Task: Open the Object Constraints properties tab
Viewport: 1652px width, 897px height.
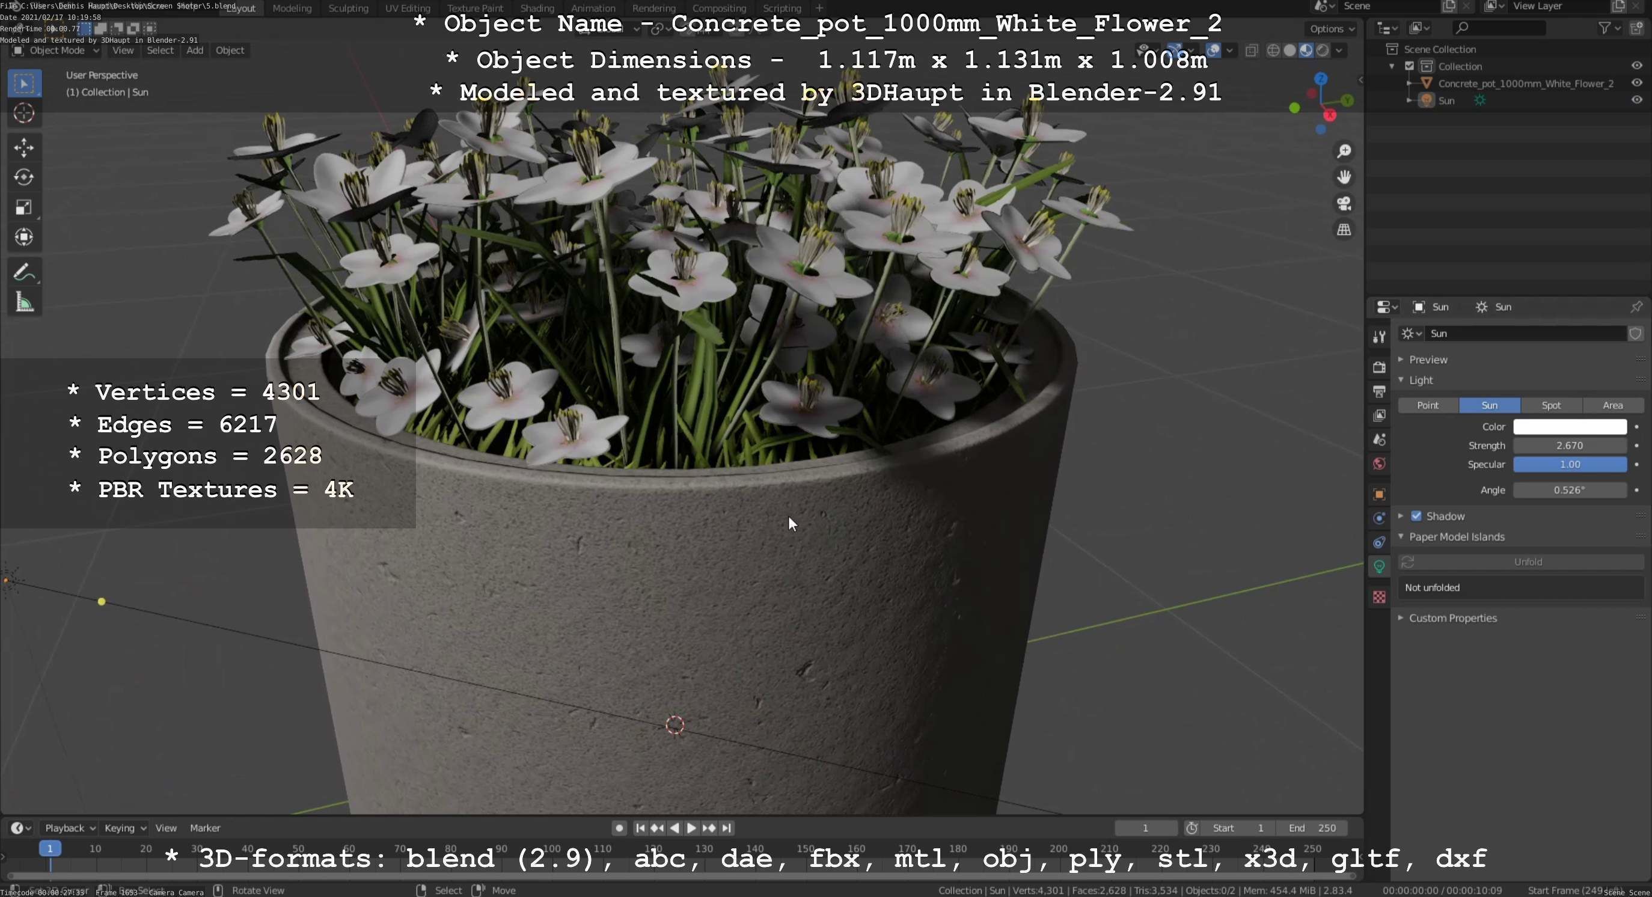Action: click(1379, 542)
